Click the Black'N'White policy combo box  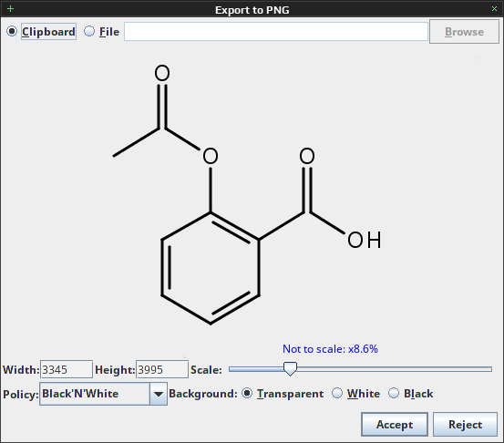click(x=103, y=394)
